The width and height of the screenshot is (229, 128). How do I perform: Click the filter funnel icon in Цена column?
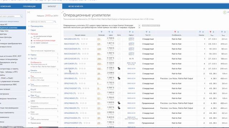coord(109,32)
